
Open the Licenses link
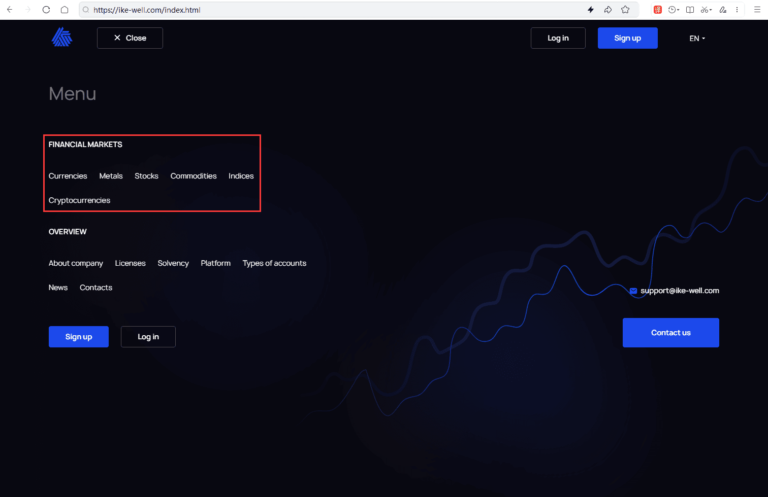tap(130, 263)
